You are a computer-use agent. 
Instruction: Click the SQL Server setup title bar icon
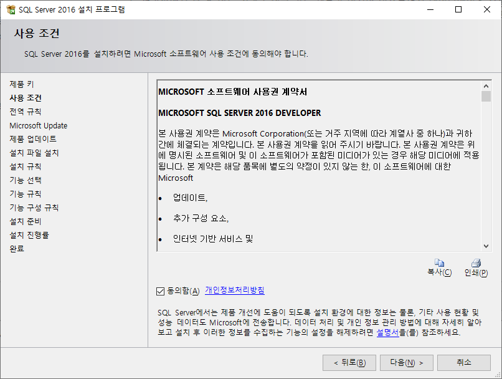(x=11, y=9)
